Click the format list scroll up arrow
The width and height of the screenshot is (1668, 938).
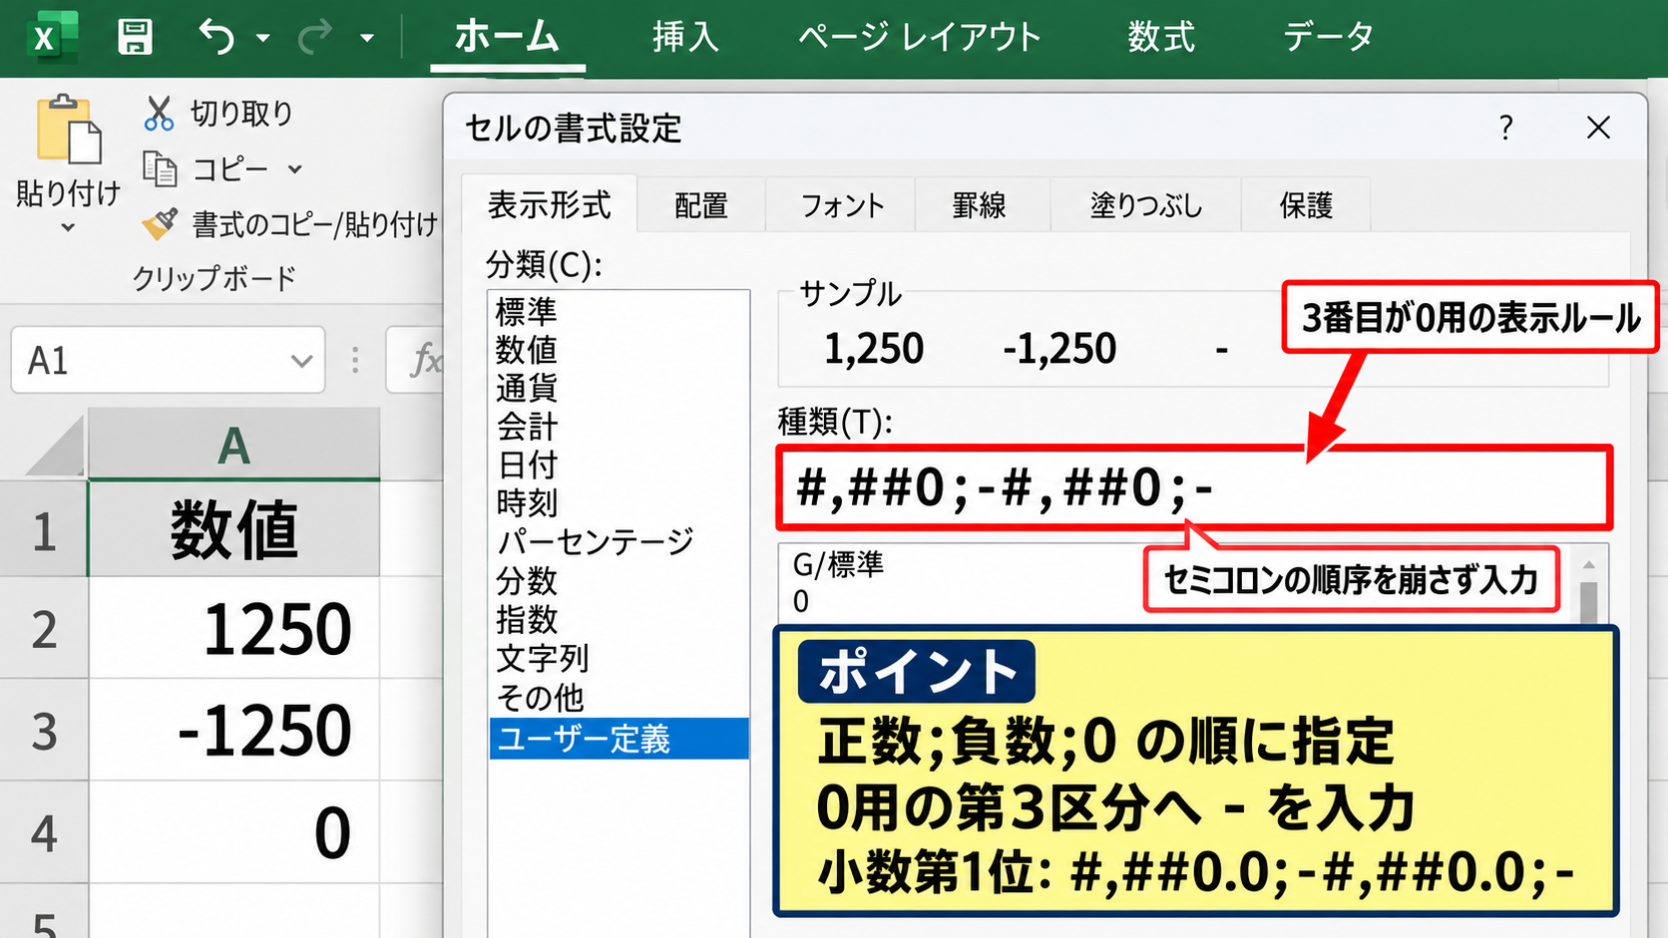pos(1588,565)
